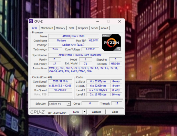Minimize the CPU-Z window
Viewport: 177px width, 136px height.
click(x=98, y=21)
